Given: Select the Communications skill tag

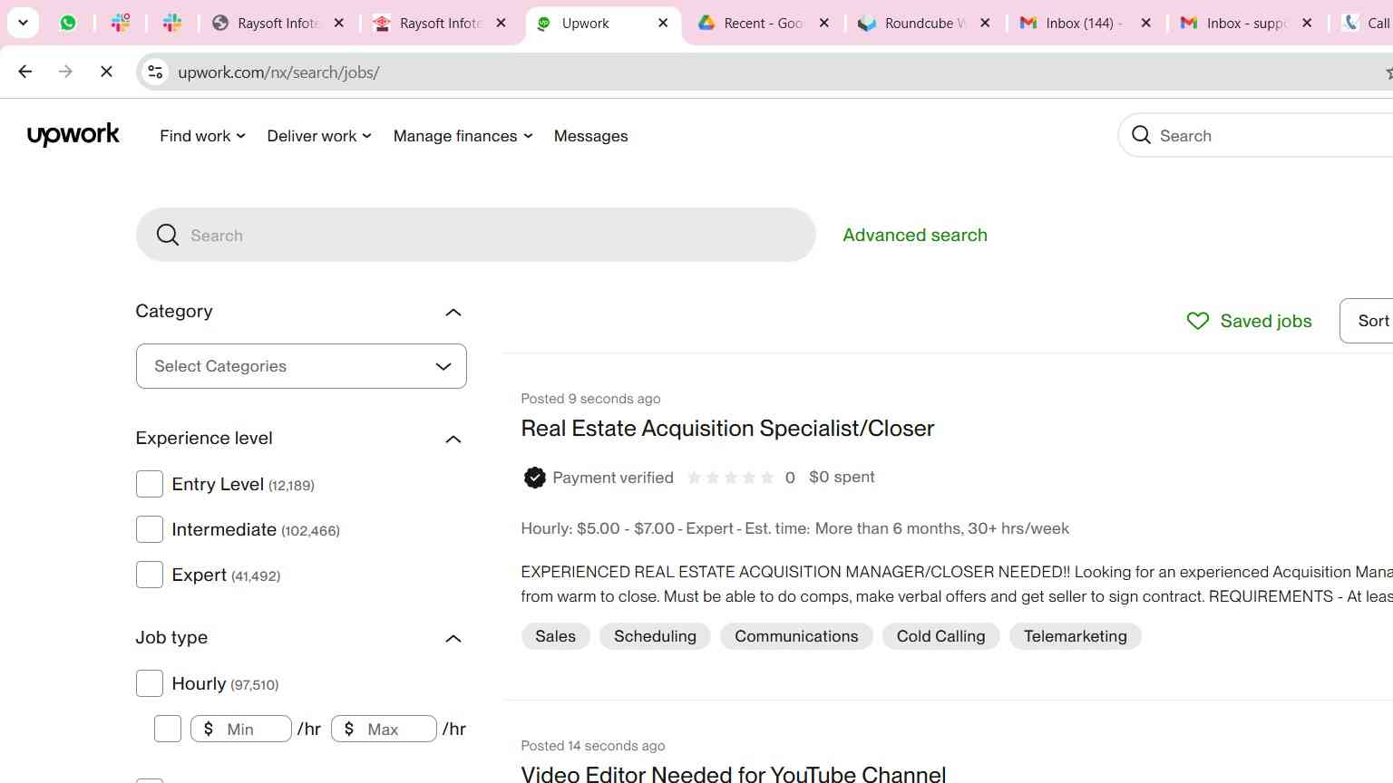Looking at the screenshot, I should [796, 636].
